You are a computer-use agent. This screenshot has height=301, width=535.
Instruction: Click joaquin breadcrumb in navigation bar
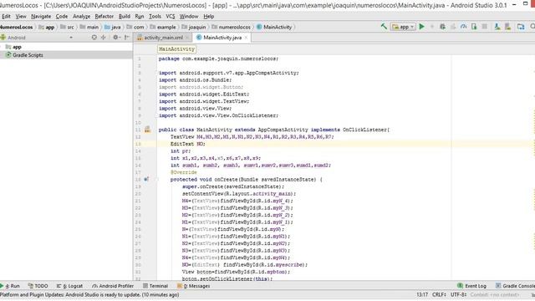tap(194, 27)
